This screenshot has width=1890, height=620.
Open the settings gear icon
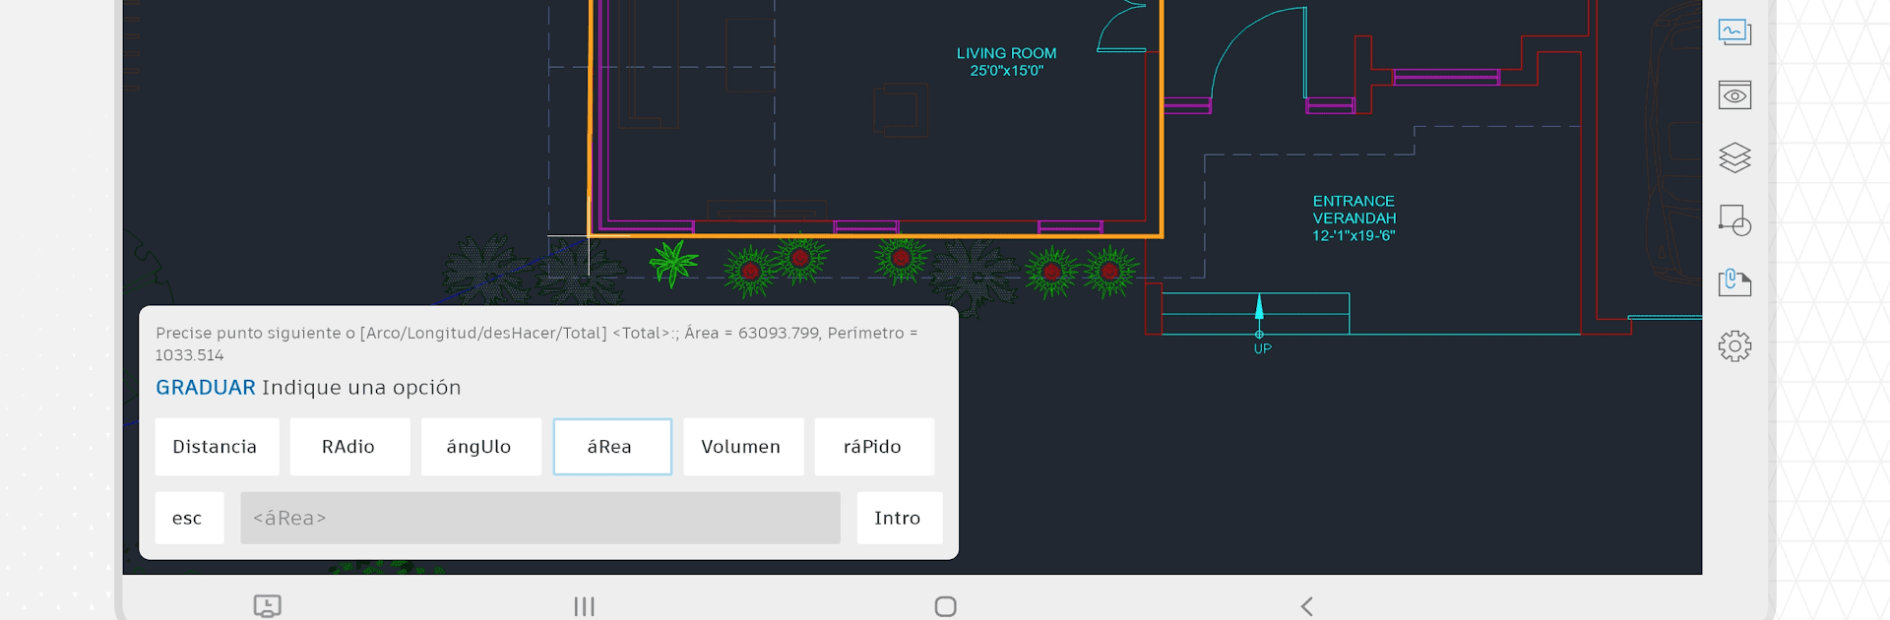click(x=1734, y=345)
